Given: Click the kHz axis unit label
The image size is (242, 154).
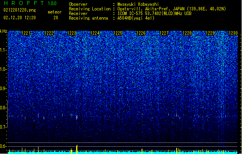Looking at the screenshot, I should pyautogui.click(x=3, y=31).
